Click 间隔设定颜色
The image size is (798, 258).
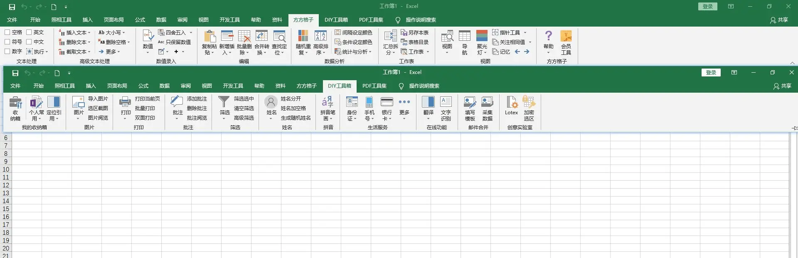pos(354,32)
